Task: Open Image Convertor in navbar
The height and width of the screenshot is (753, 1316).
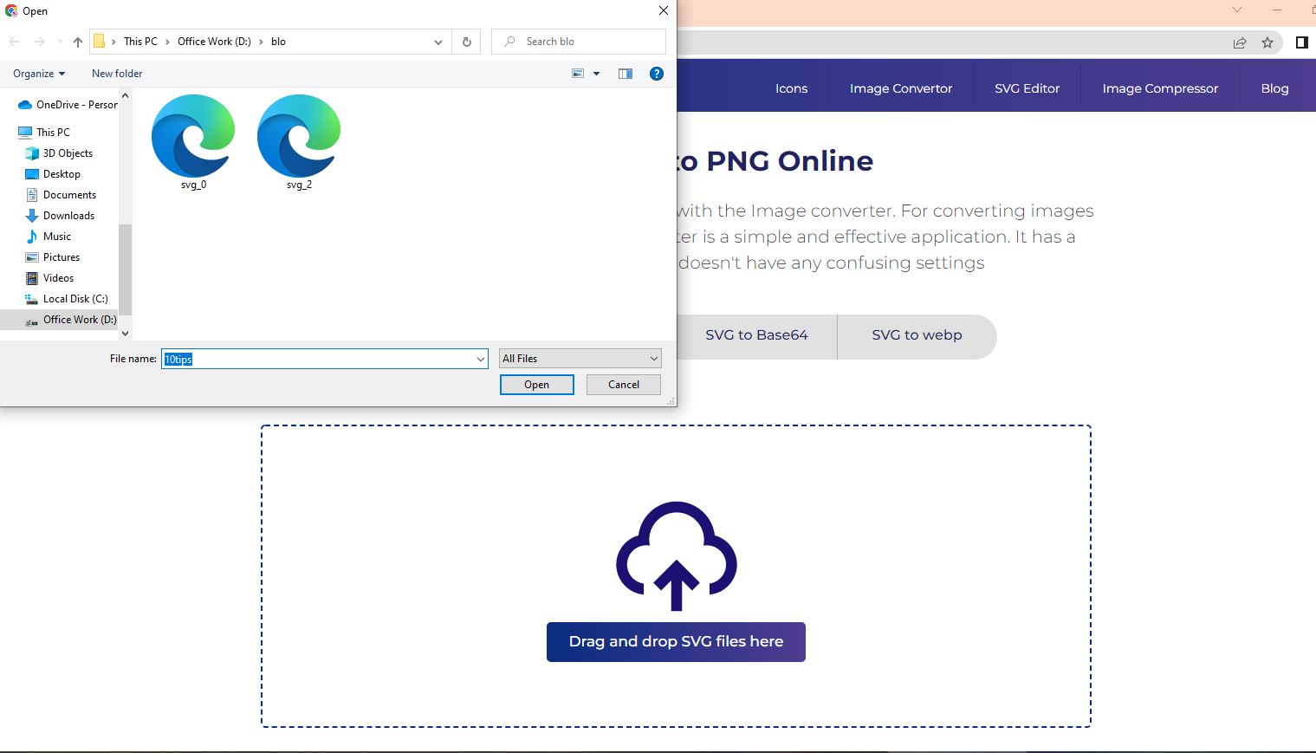Action: [901, 88]
